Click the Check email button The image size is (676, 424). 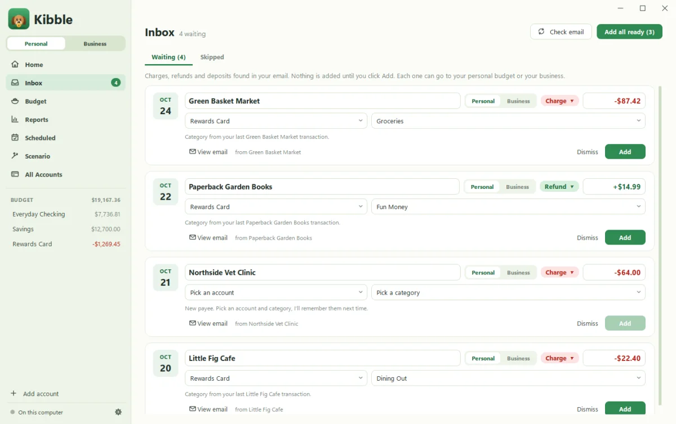(x=561, y=31)
